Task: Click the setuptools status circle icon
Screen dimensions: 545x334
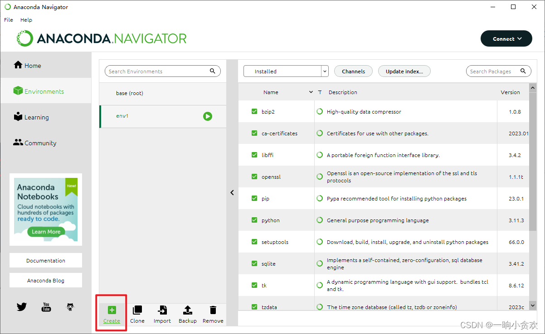Action: [320, 242]
